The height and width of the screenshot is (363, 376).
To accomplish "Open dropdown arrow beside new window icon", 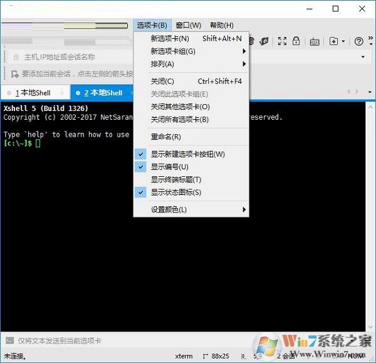I will point(343,41).
